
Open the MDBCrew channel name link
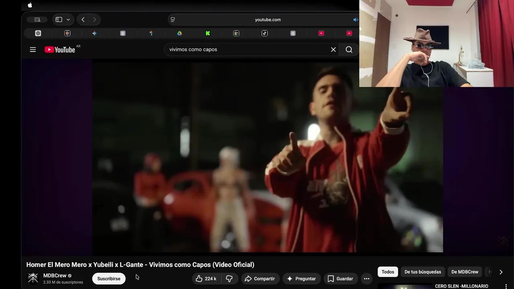[55, 276]
